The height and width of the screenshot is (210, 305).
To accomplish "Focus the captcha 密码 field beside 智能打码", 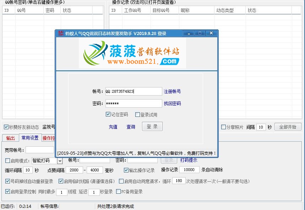I will point(142,160).
